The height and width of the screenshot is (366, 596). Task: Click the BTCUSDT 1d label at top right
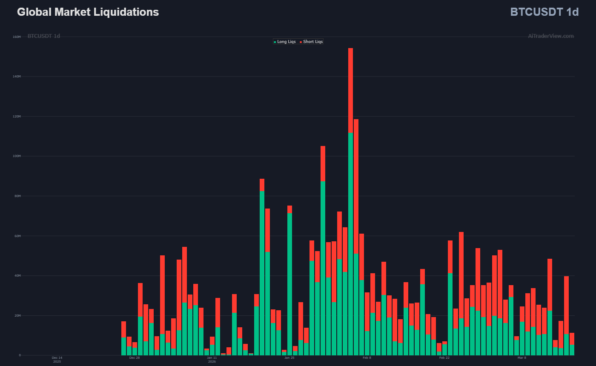point(544,12)
